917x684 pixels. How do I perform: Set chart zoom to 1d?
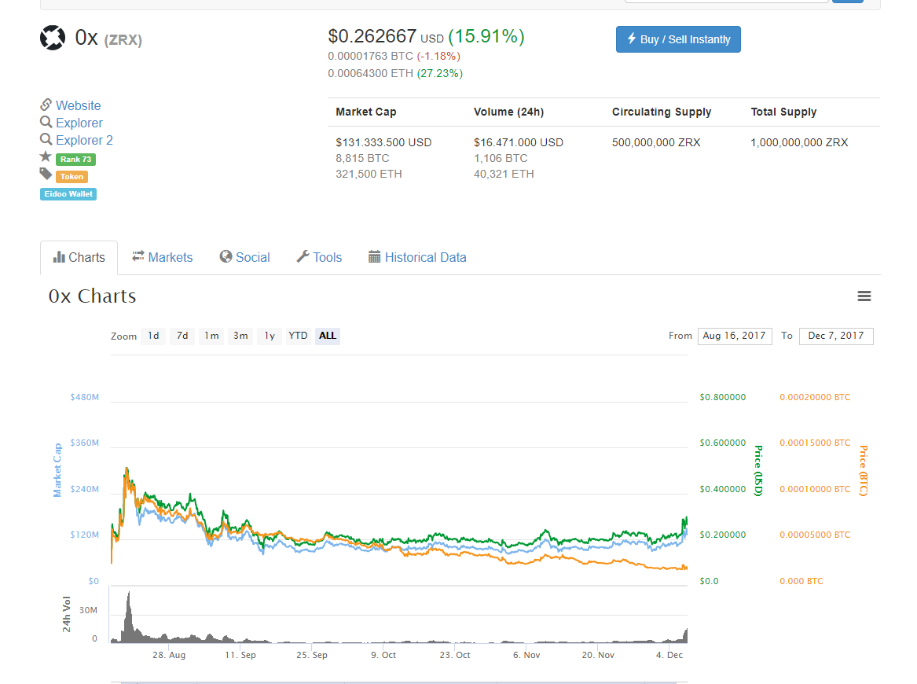click(153, 336)
